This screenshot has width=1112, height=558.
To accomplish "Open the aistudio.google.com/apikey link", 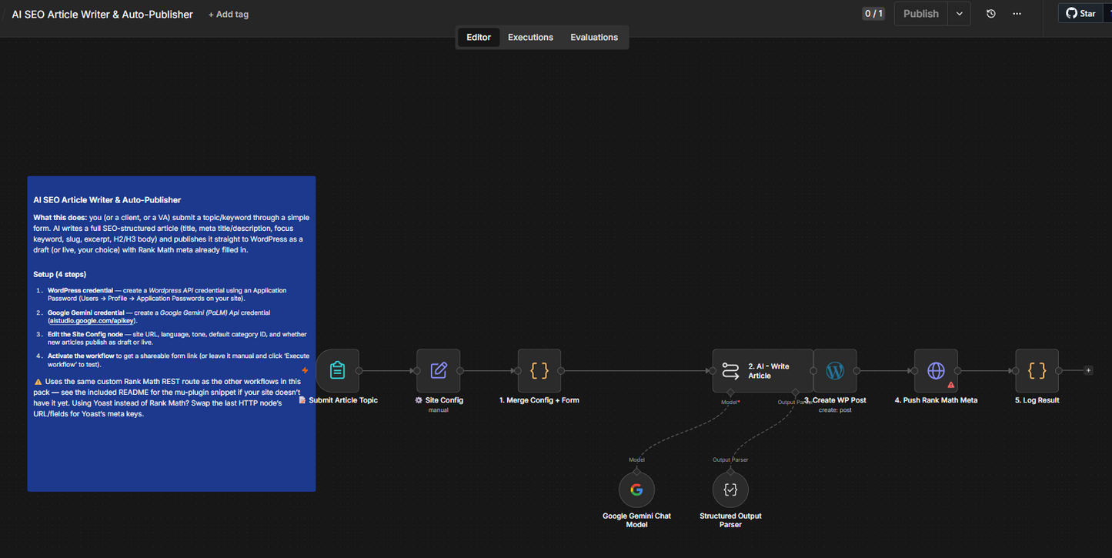I will [92, 320].
